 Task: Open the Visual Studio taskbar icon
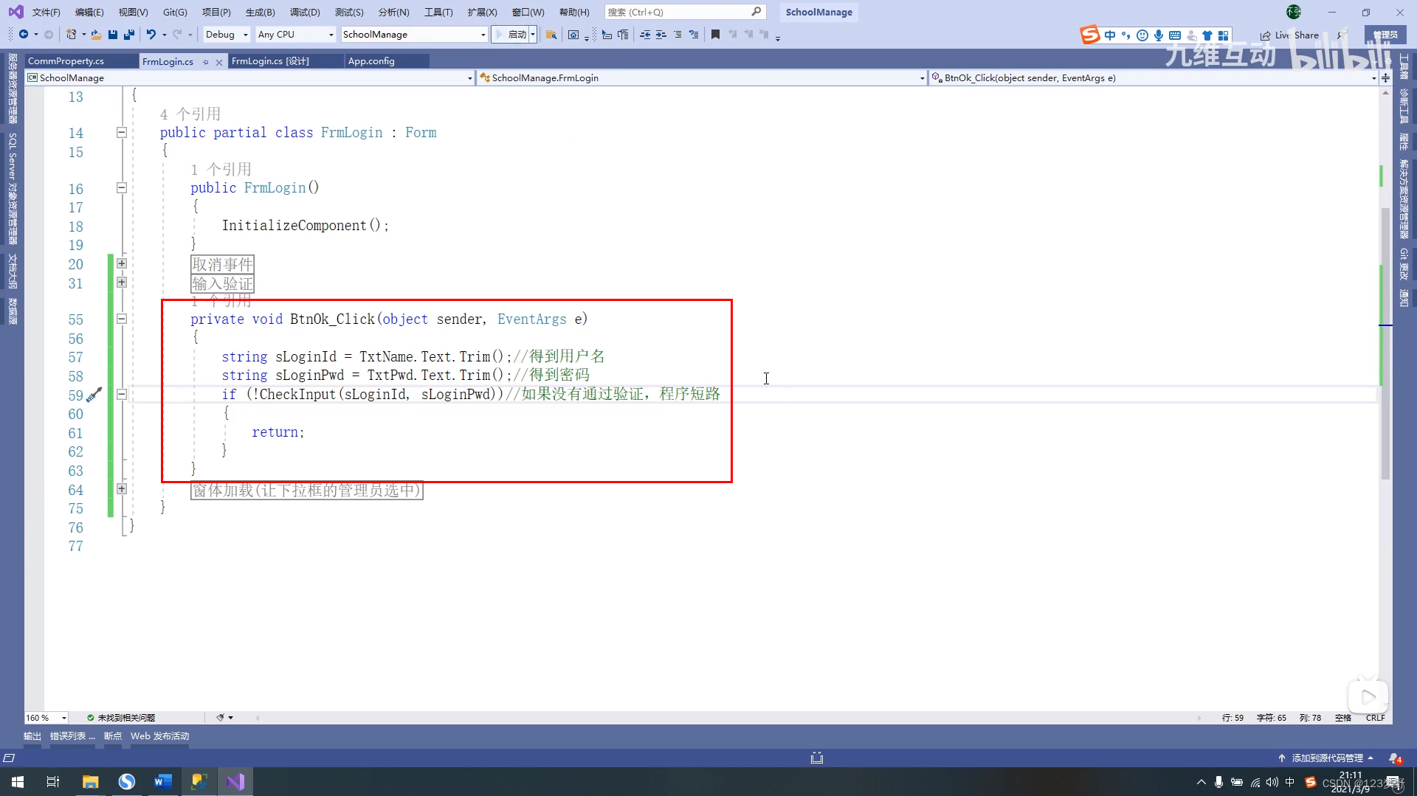[x=235, y=781]
